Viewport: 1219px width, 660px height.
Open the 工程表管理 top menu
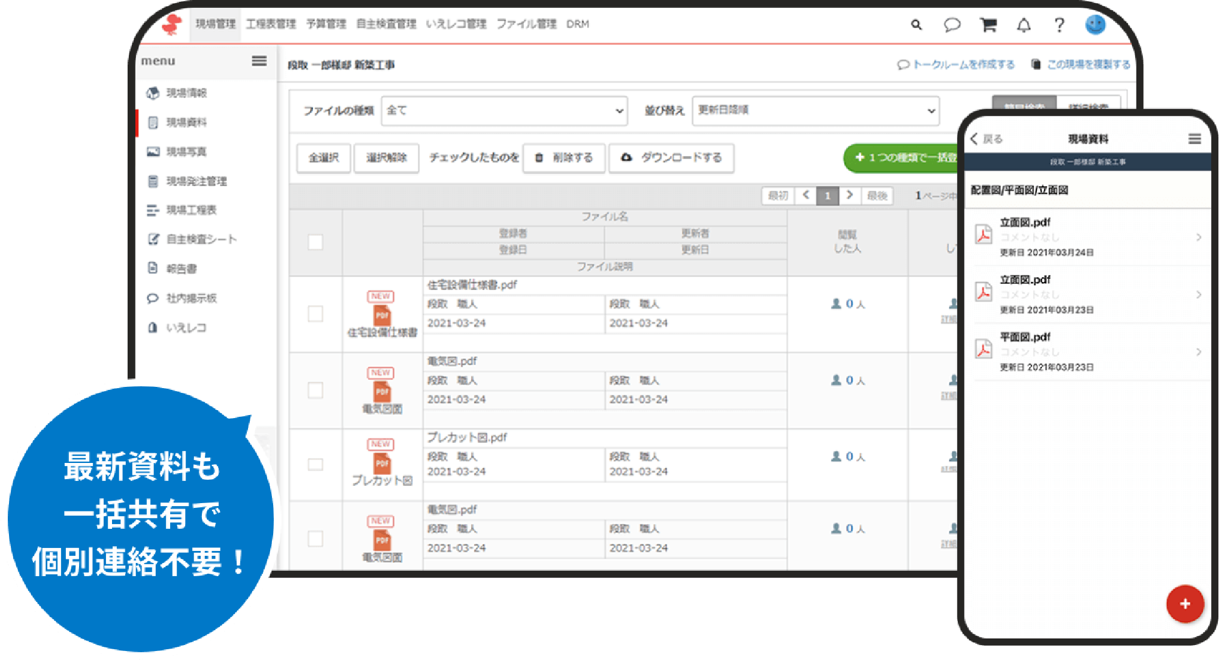[x=271, y=25]
